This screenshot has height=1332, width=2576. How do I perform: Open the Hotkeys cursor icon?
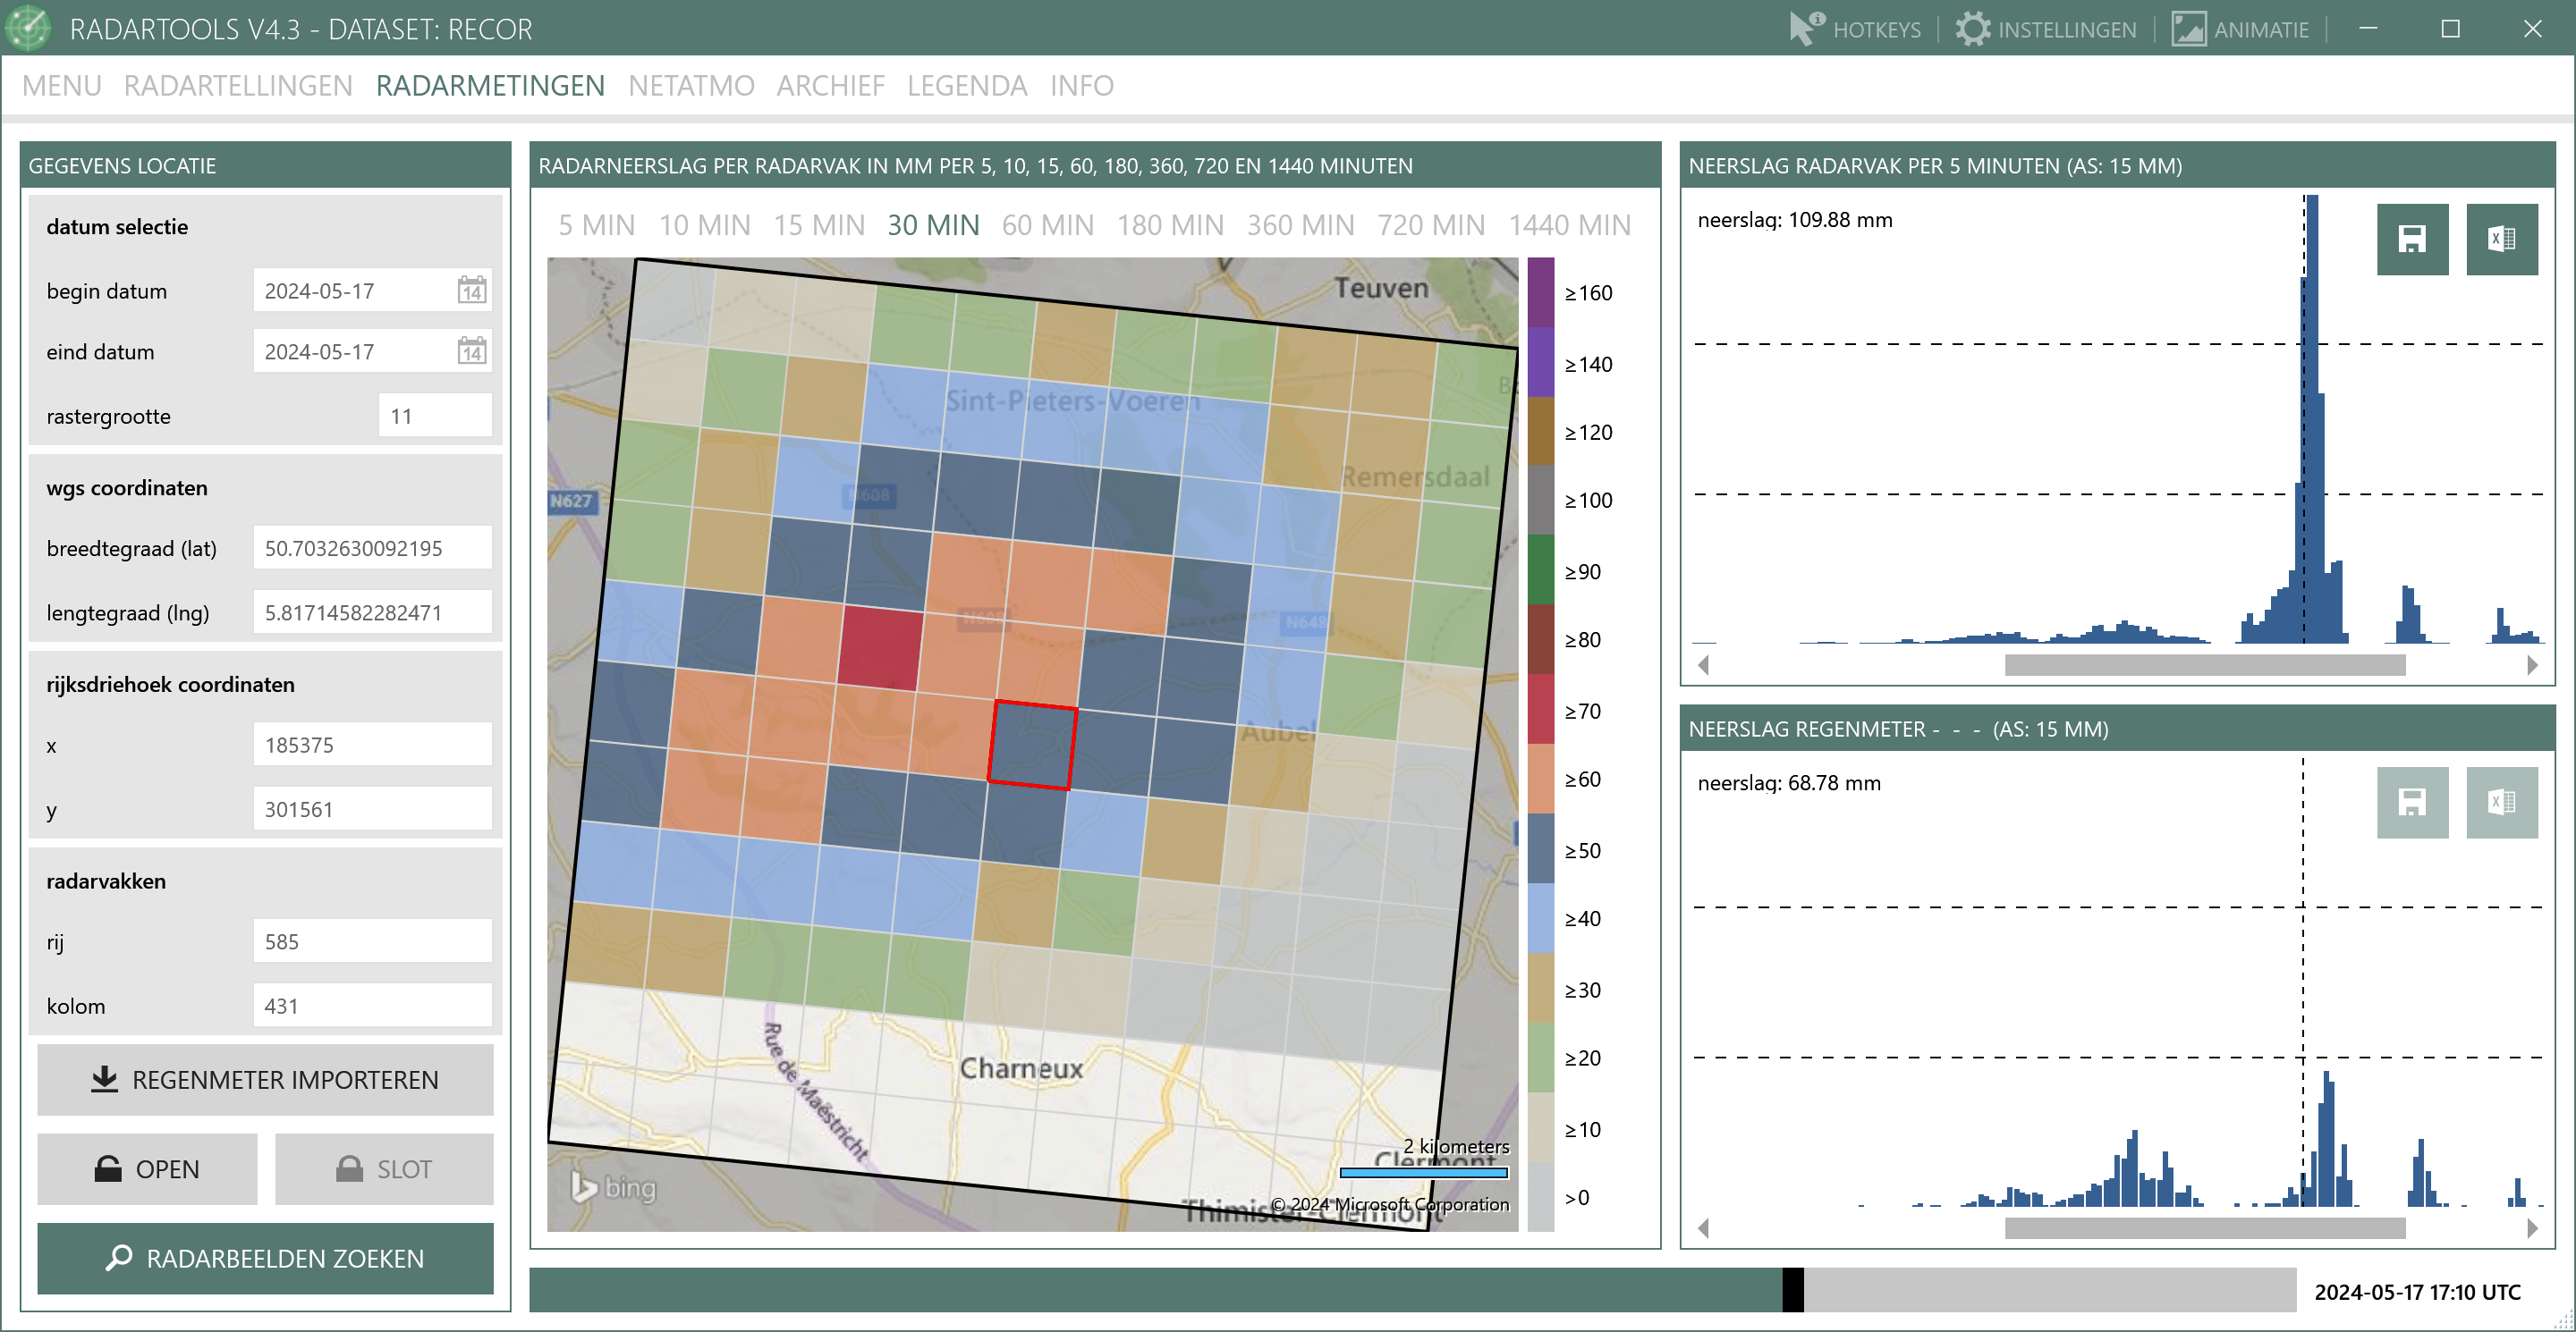pyautogui.click(x=1805, y=28)
